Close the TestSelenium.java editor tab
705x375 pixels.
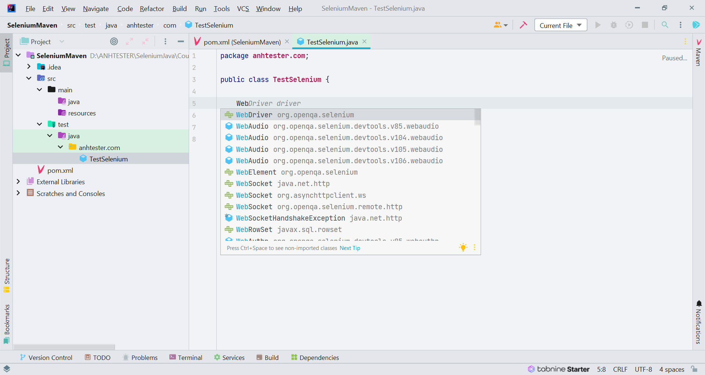click(364, 42)
